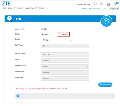Click the Set as default button

tap(105, 85)
